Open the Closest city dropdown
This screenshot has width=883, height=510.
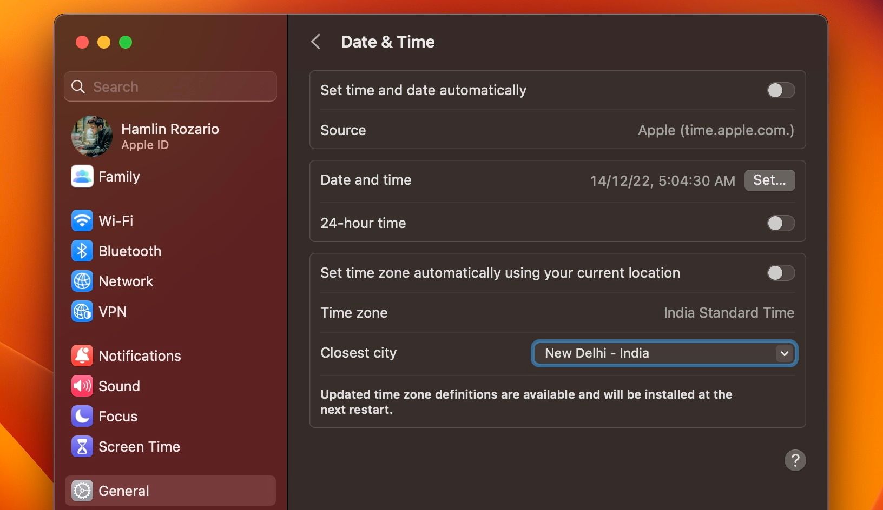tap(784, 353)
